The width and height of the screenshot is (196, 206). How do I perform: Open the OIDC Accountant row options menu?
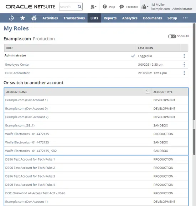pos(184,73)
